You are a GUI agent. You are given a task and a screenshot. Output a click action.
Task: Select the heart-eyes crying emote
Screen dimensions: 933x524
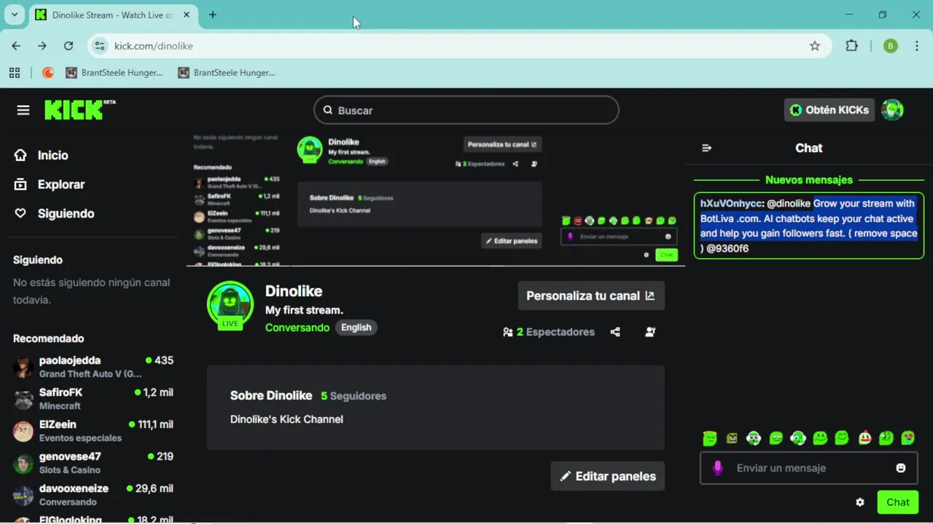(x=908, y=438)
